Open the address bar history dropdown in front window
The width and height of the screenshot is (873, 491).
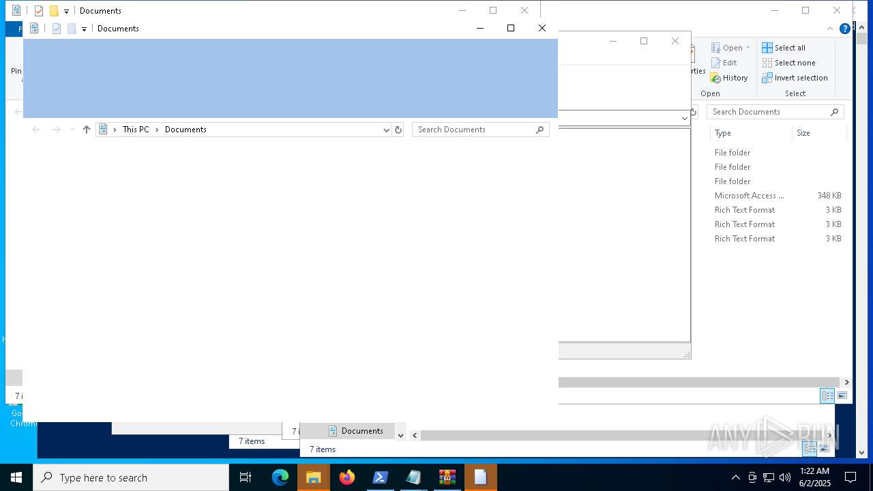point(386,130)
